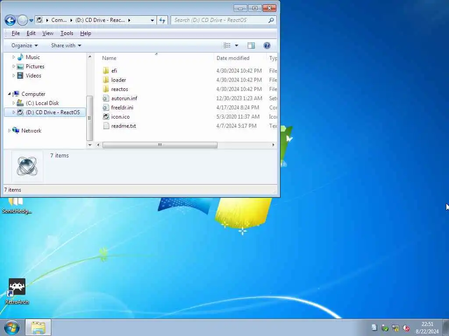Click the blue Help question mark icon
The image size is (449, 336).
coord(267,45)
